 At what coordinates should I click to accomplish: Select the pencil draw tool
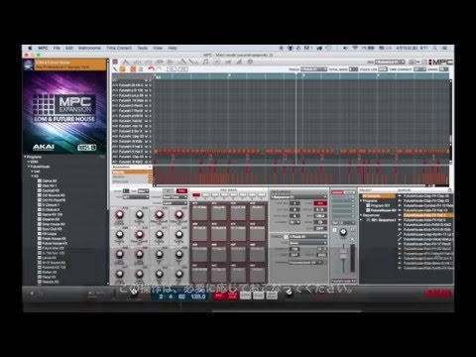[x=115, y=69]
